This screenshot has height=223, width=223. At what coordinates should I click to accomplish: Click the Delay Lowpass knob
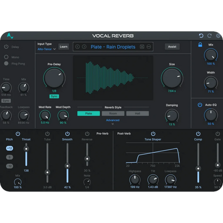pyautogui.click(x=24, y=115)
